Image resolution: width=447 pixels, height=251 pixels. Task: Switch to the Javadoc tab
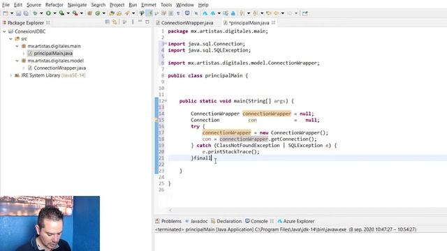[196, 221]
